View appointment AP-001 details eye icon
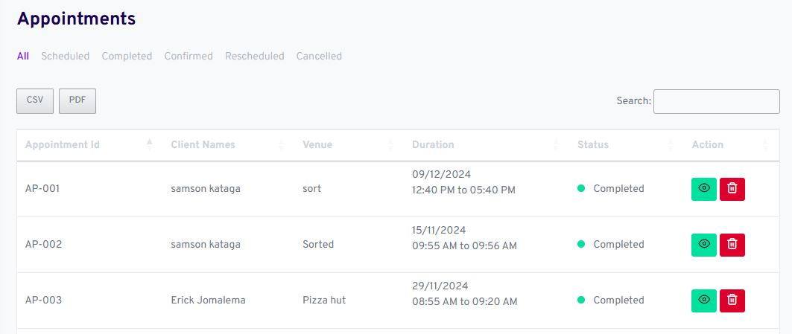Screen dimensions: 792x334 point(703,189)
